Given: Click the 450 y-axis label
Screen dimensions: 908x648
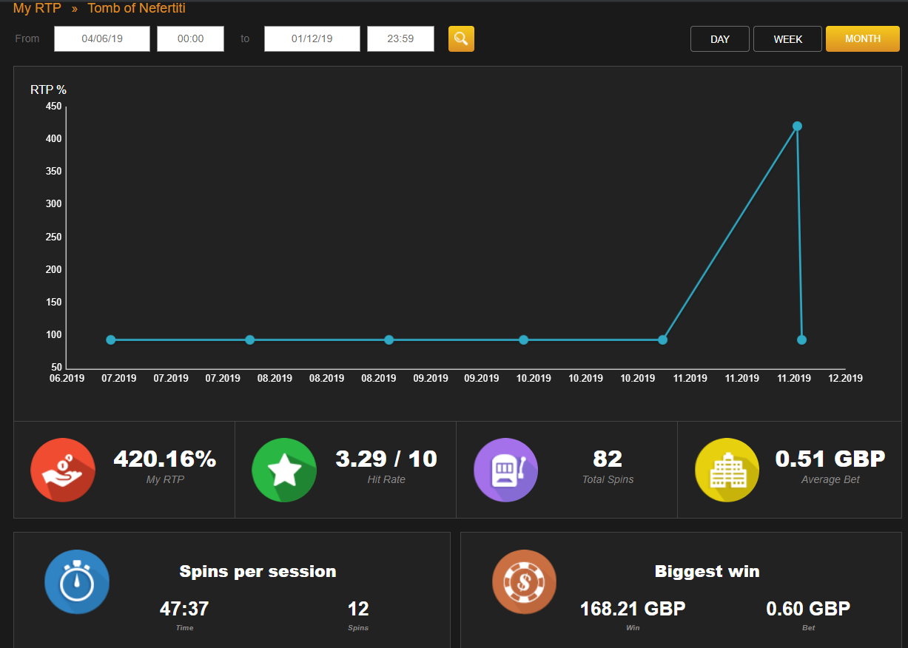Looking at the screenshot, I should [x=53, y=106].
